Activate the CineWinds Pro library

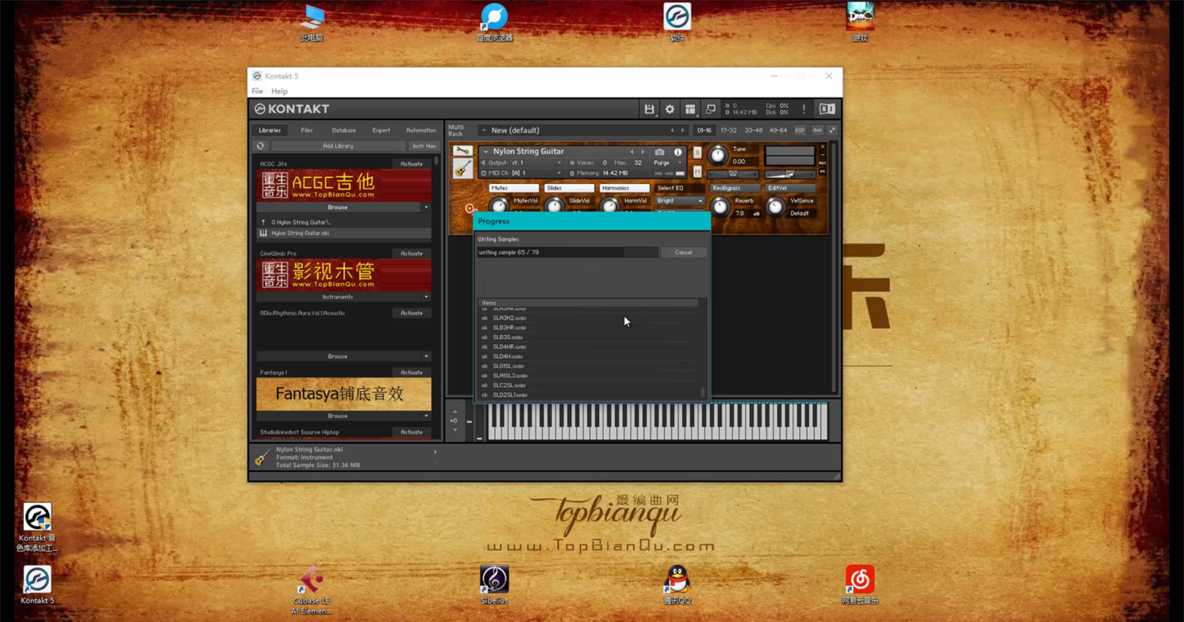[x=411, y=254]
